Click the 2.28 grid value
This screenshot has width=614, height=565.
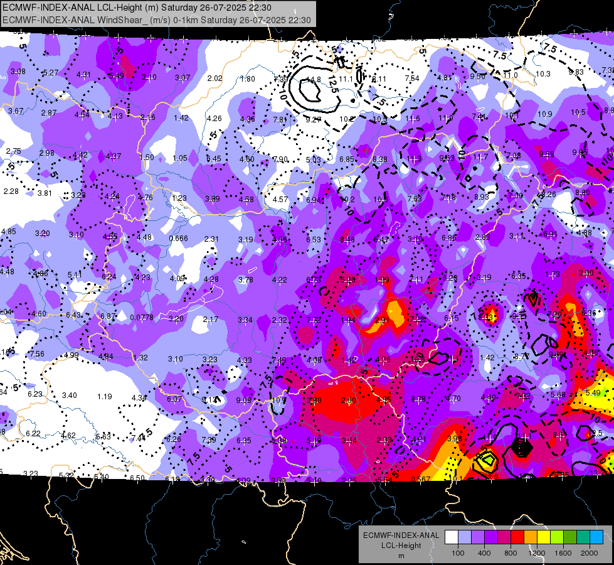11,191
